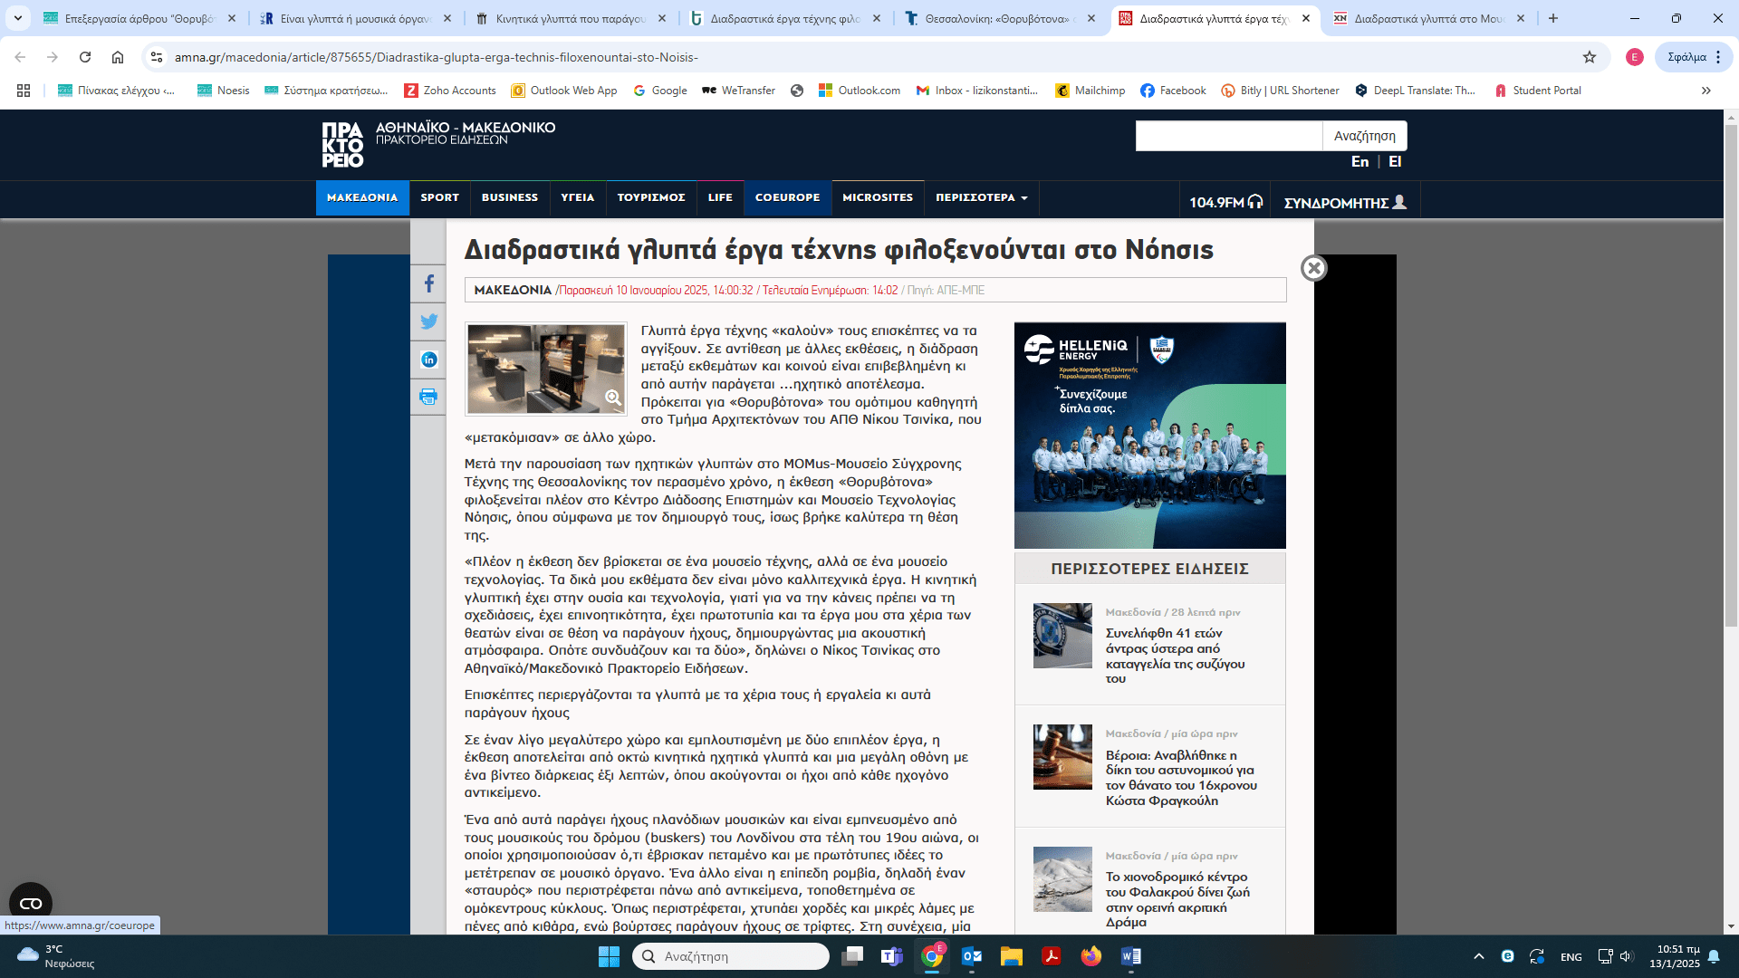
Task: Open the COEUROPE menu item
Action: [787, 197]
